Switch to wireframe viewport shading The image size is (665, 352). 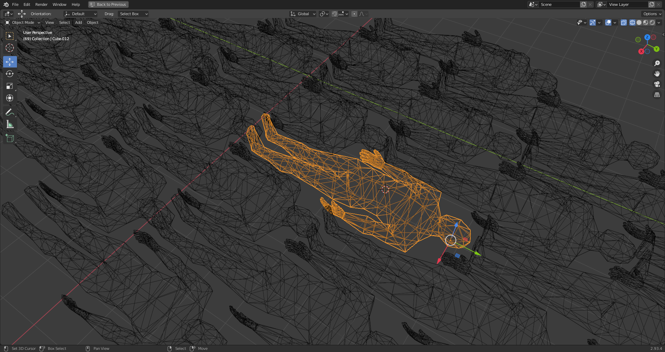click(632, 22)
